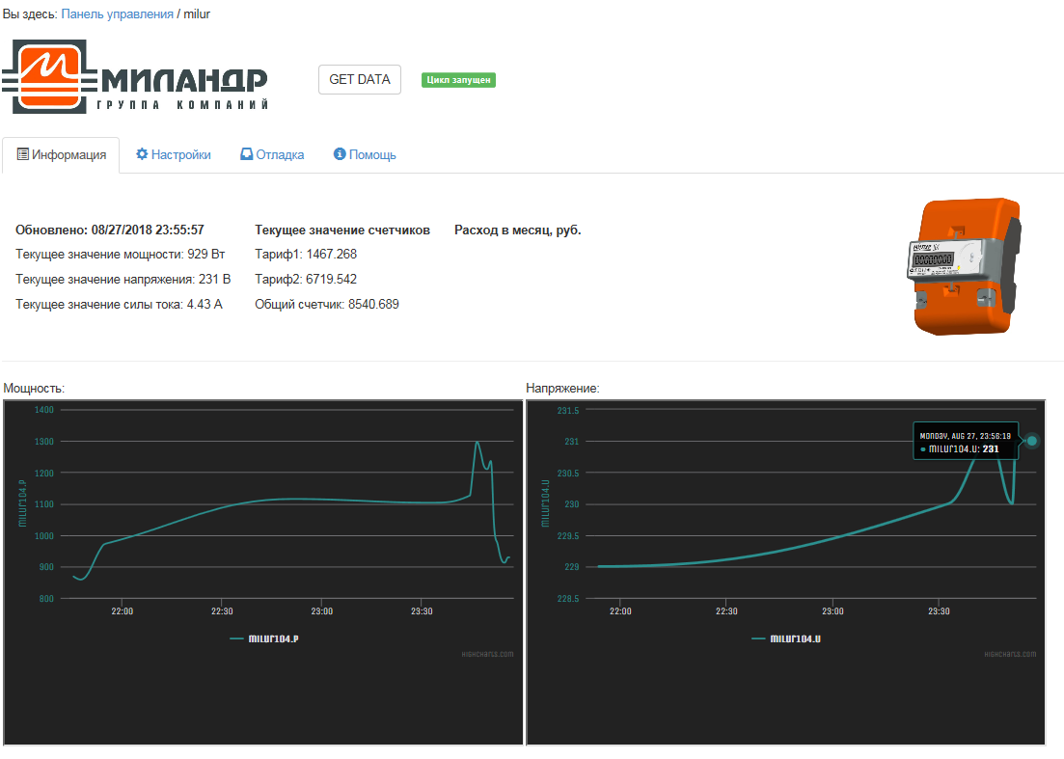Click the list icon on Информация tab

click(x=23, y=154)
